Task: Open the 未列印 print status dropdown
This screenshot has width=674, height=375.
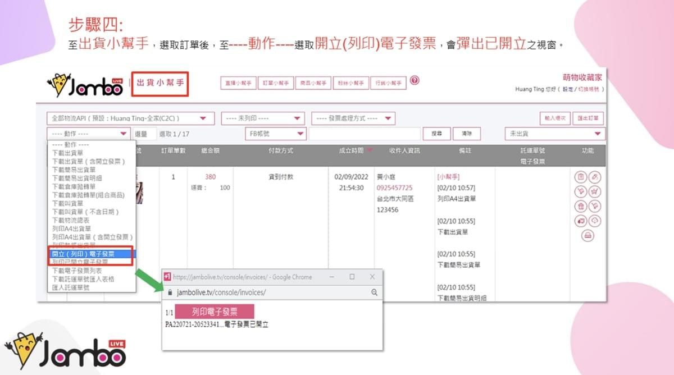Action: [x=262, y=118]
